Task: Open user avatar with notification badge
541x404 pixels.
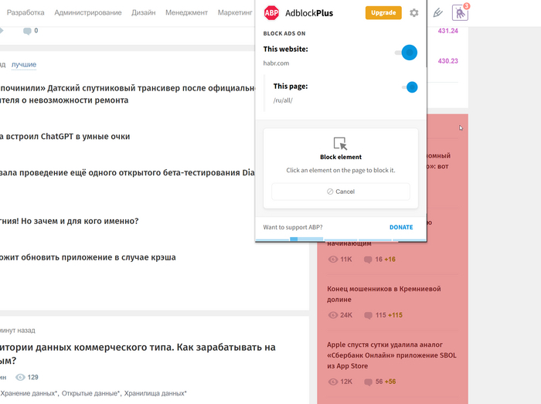Action: click(461, 13)
